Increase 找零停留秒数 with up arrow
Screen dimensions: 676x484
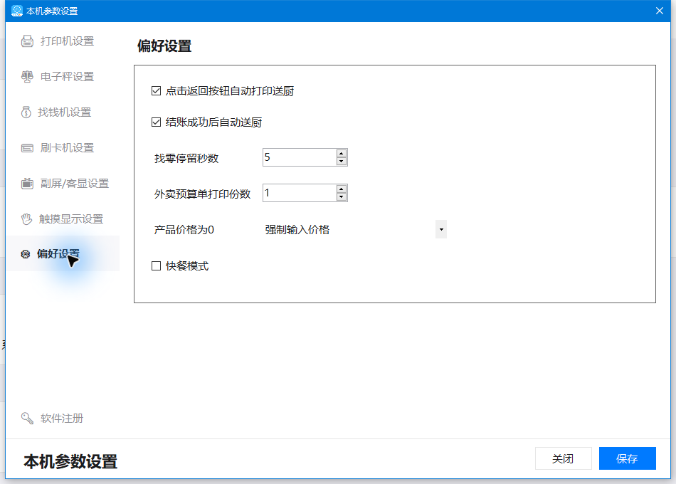pyautogui.click(x=342, y=154)
